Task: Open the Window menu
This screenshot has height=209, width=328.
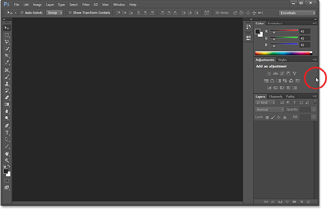Action: (119, 4)
